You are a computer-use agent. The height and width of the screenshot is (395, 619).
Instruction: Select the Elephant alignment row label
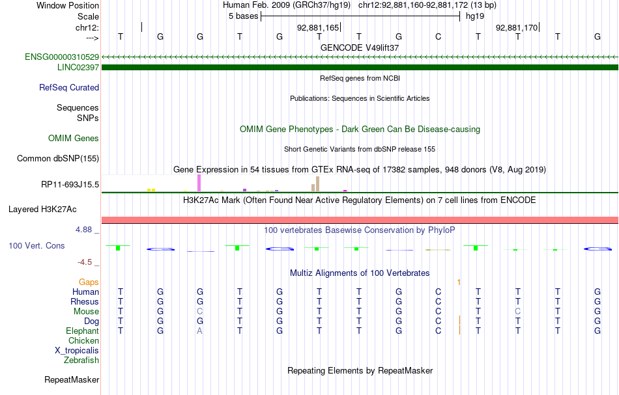pos(83,331)
